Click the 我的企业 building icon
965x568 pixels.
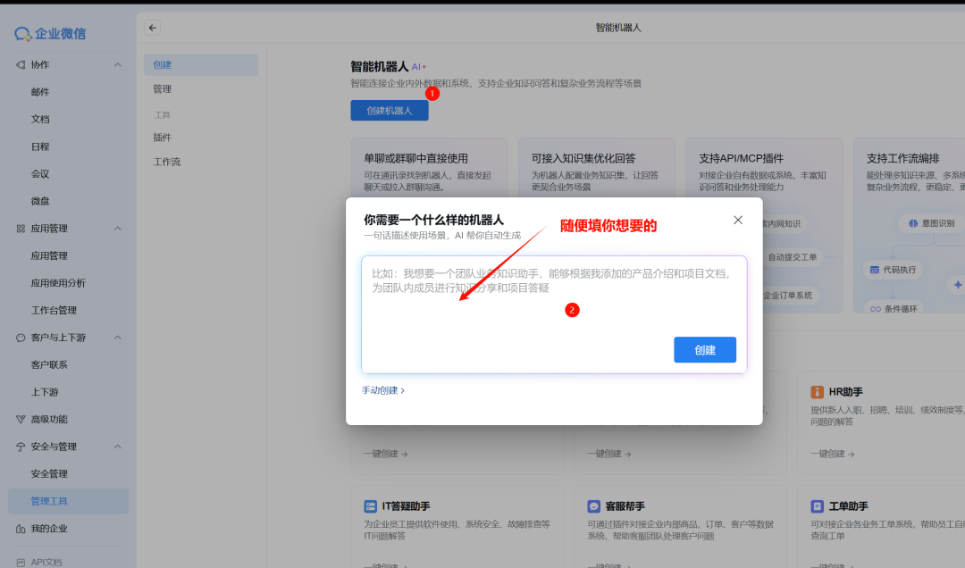pos(21,529)
